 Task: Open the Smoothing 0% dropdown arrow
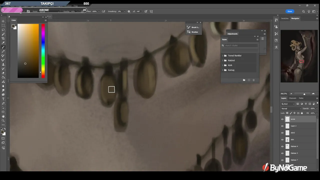point(124,11)
